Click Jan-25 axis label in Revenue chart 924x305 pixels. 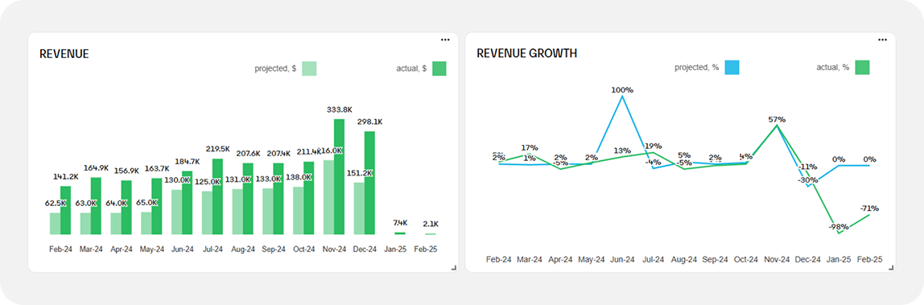(395, 249)
